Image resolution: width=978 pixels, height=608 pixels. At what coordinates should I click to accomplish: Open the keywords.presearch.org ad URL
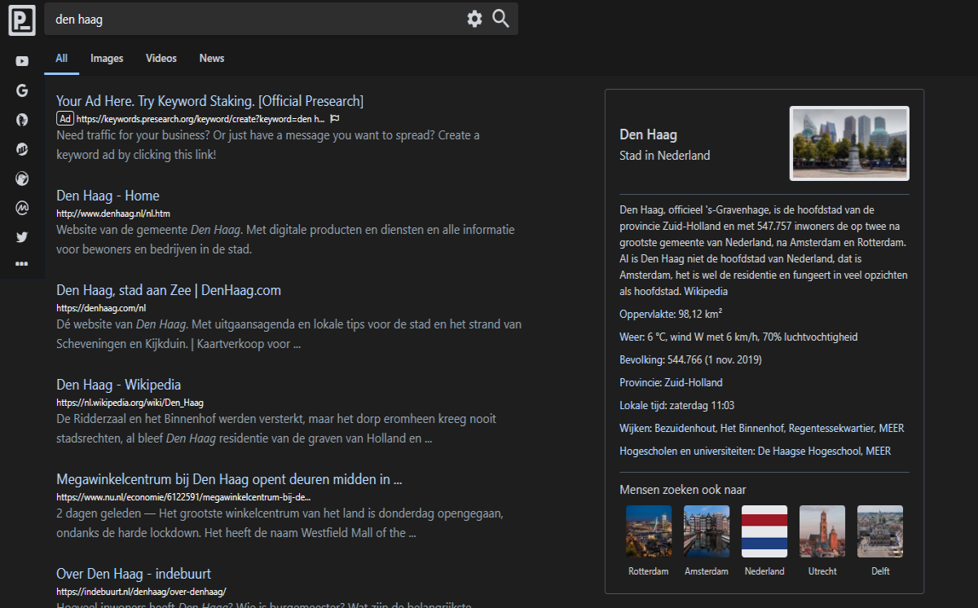pyautogui.click(x=200, y=119)
